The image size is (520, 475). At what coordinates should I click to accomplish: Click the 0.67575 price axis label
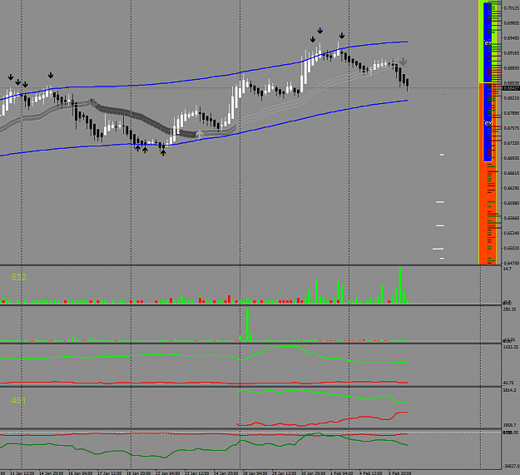coord(511,128)
